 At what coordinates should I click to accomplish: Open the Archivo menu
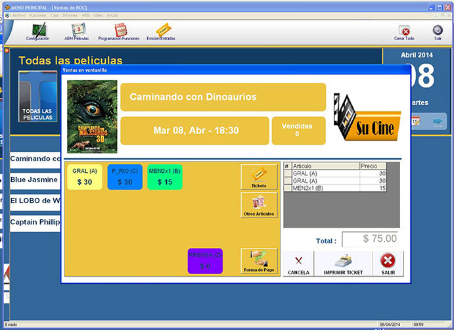(19, 14)
